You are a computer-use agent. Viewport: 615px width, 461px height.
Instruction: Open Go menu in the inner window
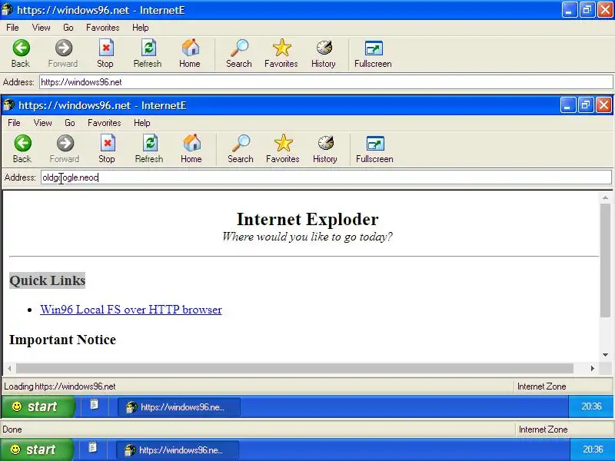click(70, 123)
